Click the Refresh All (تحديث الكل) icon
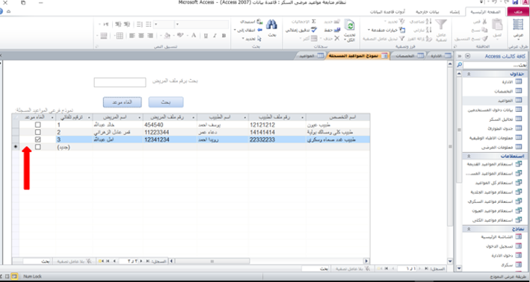This screenshot has height=282, width=530. click(350, 25)
